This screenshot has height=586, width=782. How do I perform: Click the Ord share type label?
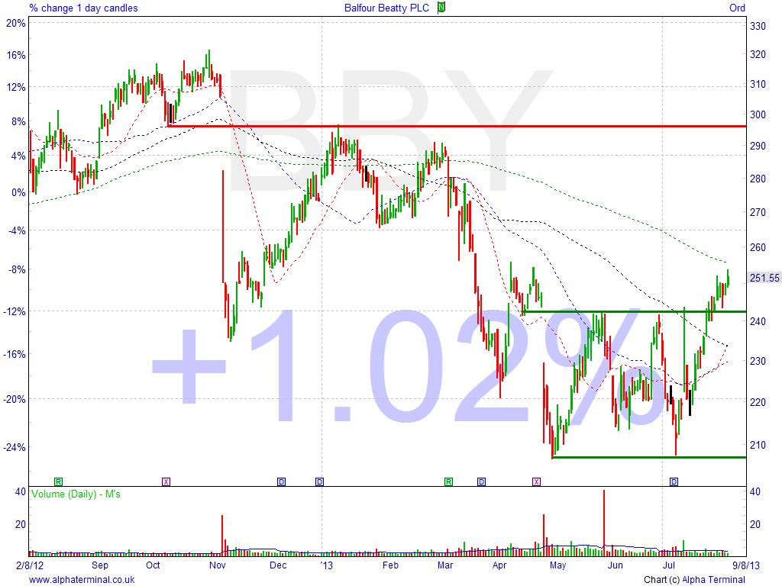737,8
